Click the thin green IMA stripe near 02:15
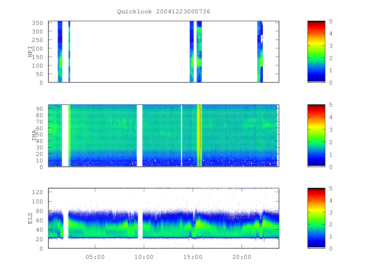The image size is (372, 279). coord(69,135)
